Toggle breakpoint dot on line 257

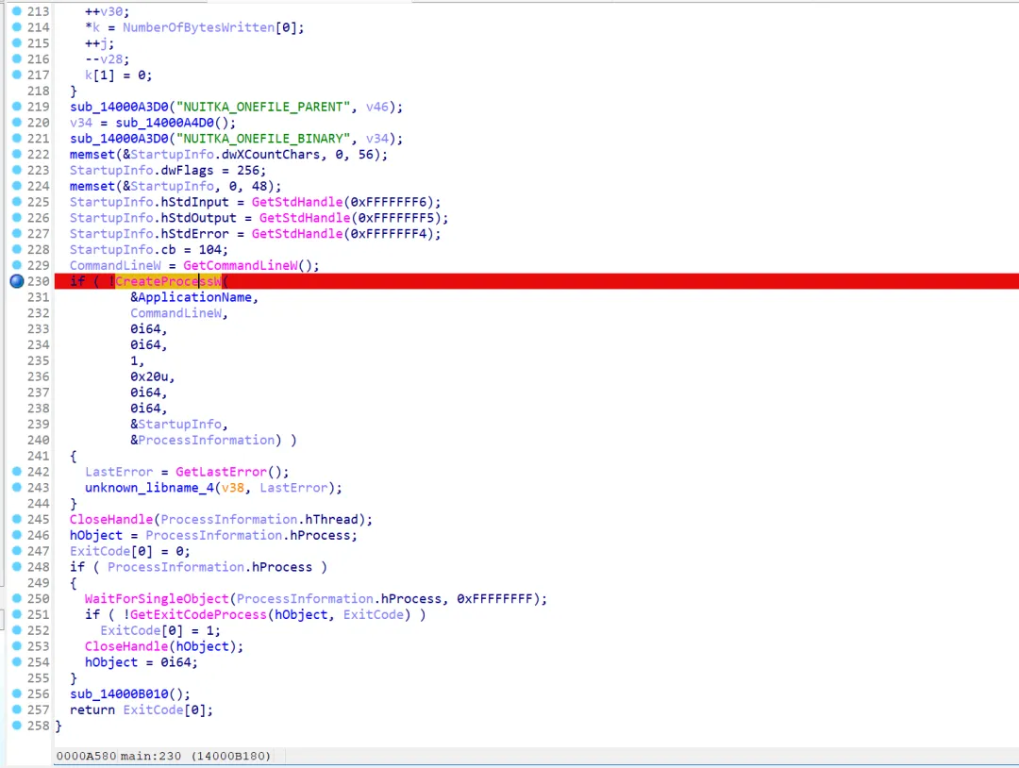tap(16, 710)
